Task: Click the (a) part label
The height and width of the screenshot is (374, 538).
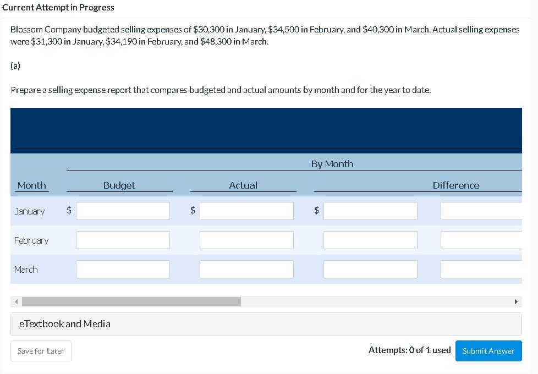Action: point(15,65)
